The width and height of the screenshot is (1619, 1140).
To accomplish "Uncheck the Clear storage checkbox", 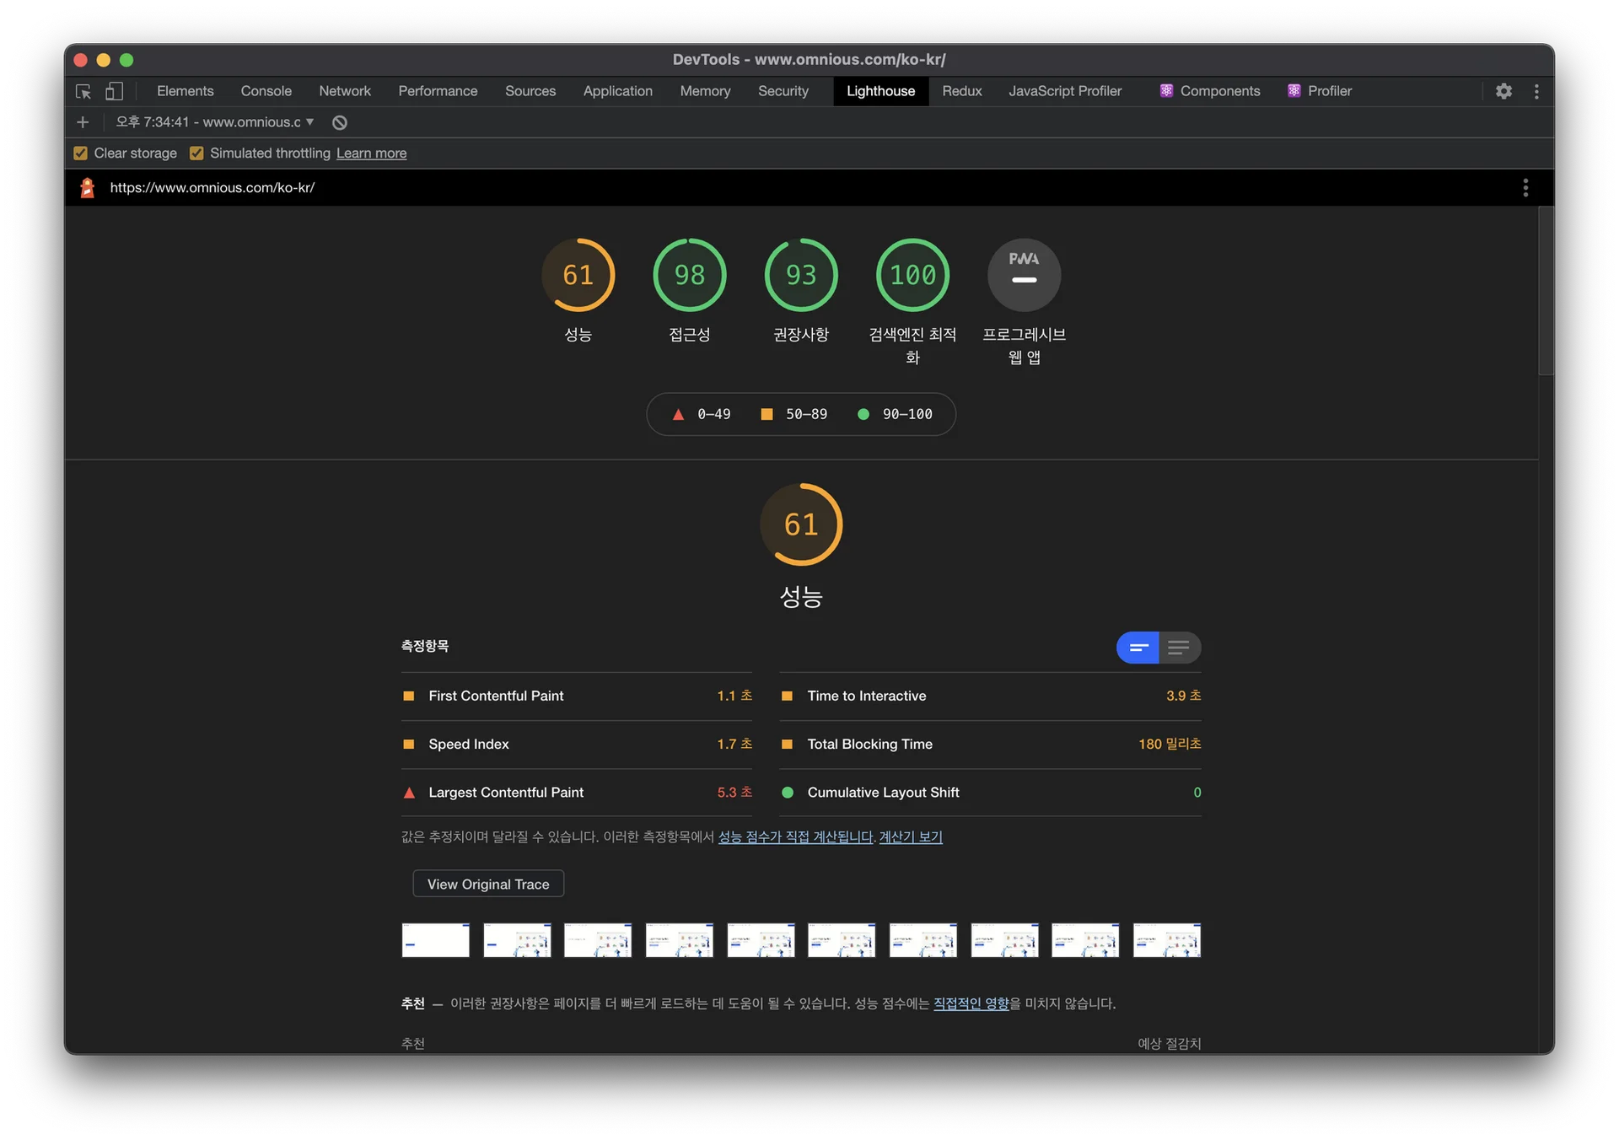I will pyautogui.click(x=81, y=153).
